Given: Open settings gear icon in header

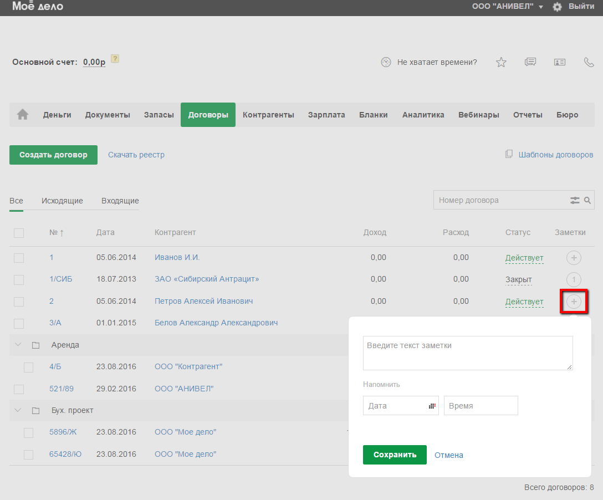Looking at the screenshot, I should (557, 7).
